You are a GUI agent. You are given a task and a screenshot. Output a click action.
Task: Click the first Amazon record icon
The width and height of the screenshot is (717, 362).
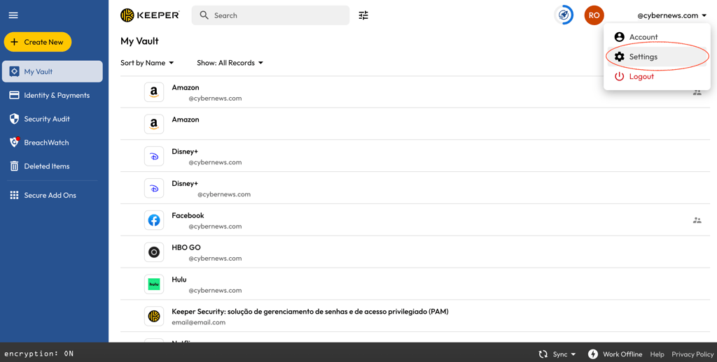(x=154, y=92)
